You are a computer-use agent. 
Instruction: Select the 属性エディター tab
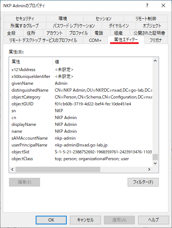tap(126, 40)
